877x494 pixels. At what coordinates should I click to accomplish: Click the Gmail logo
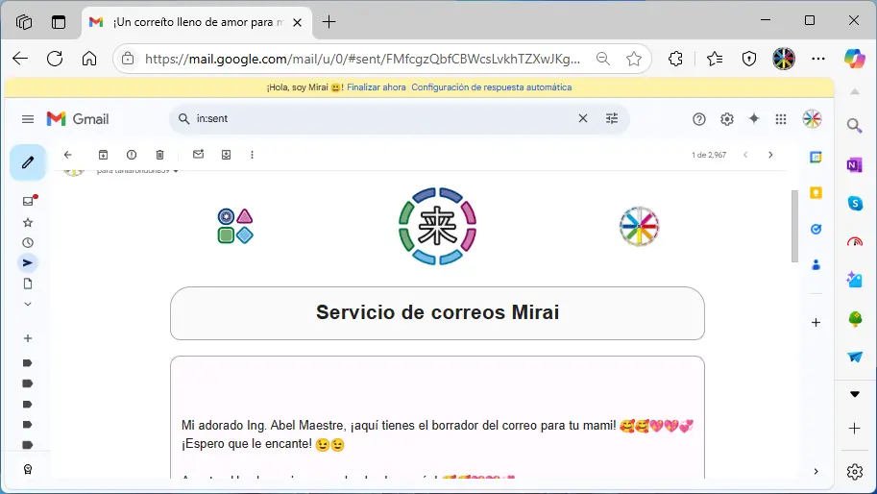coord(78,118)
